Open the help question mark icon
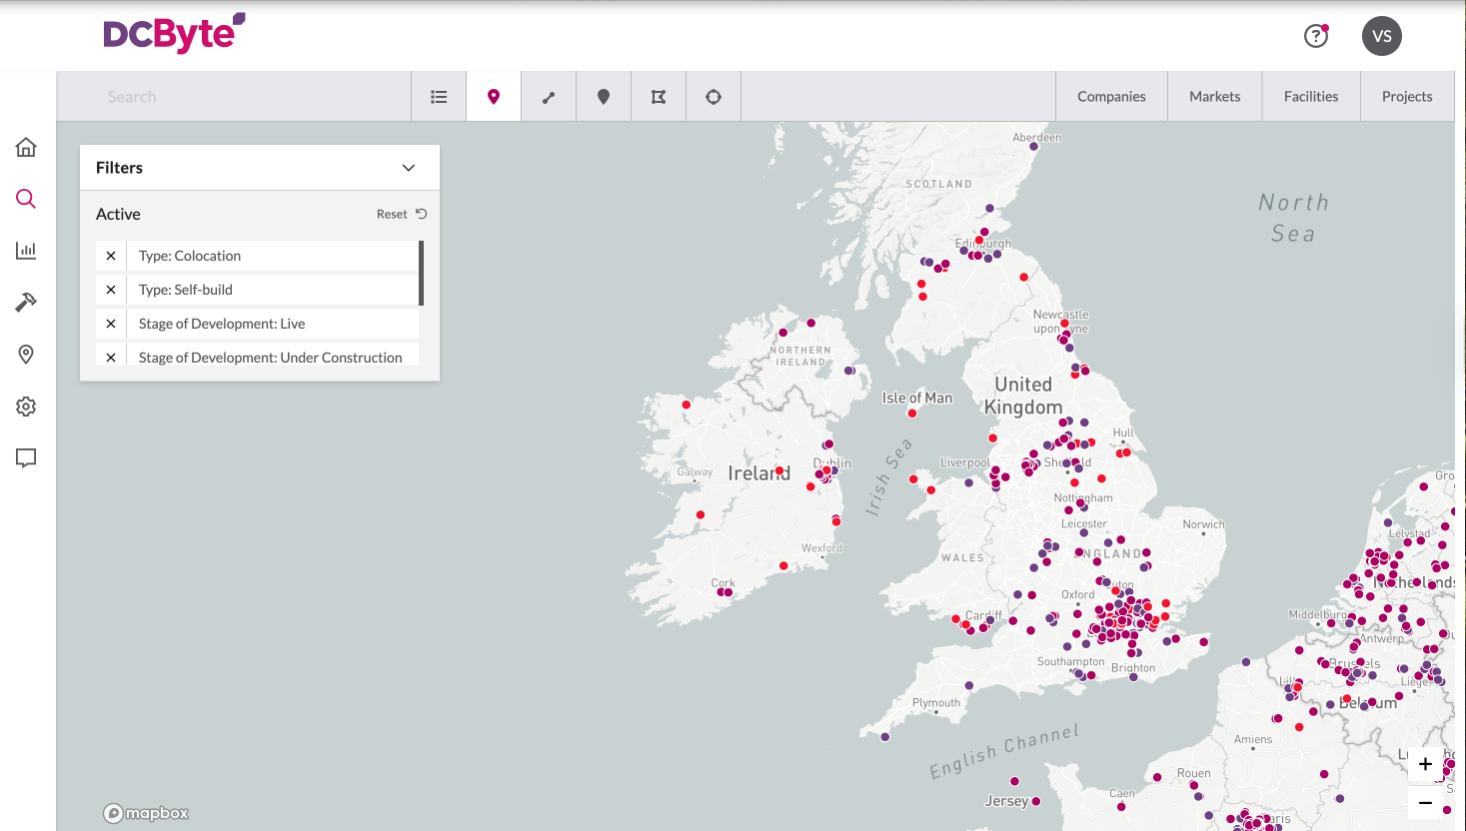This screenshot has height=831, width=1466. [1316, 36]
